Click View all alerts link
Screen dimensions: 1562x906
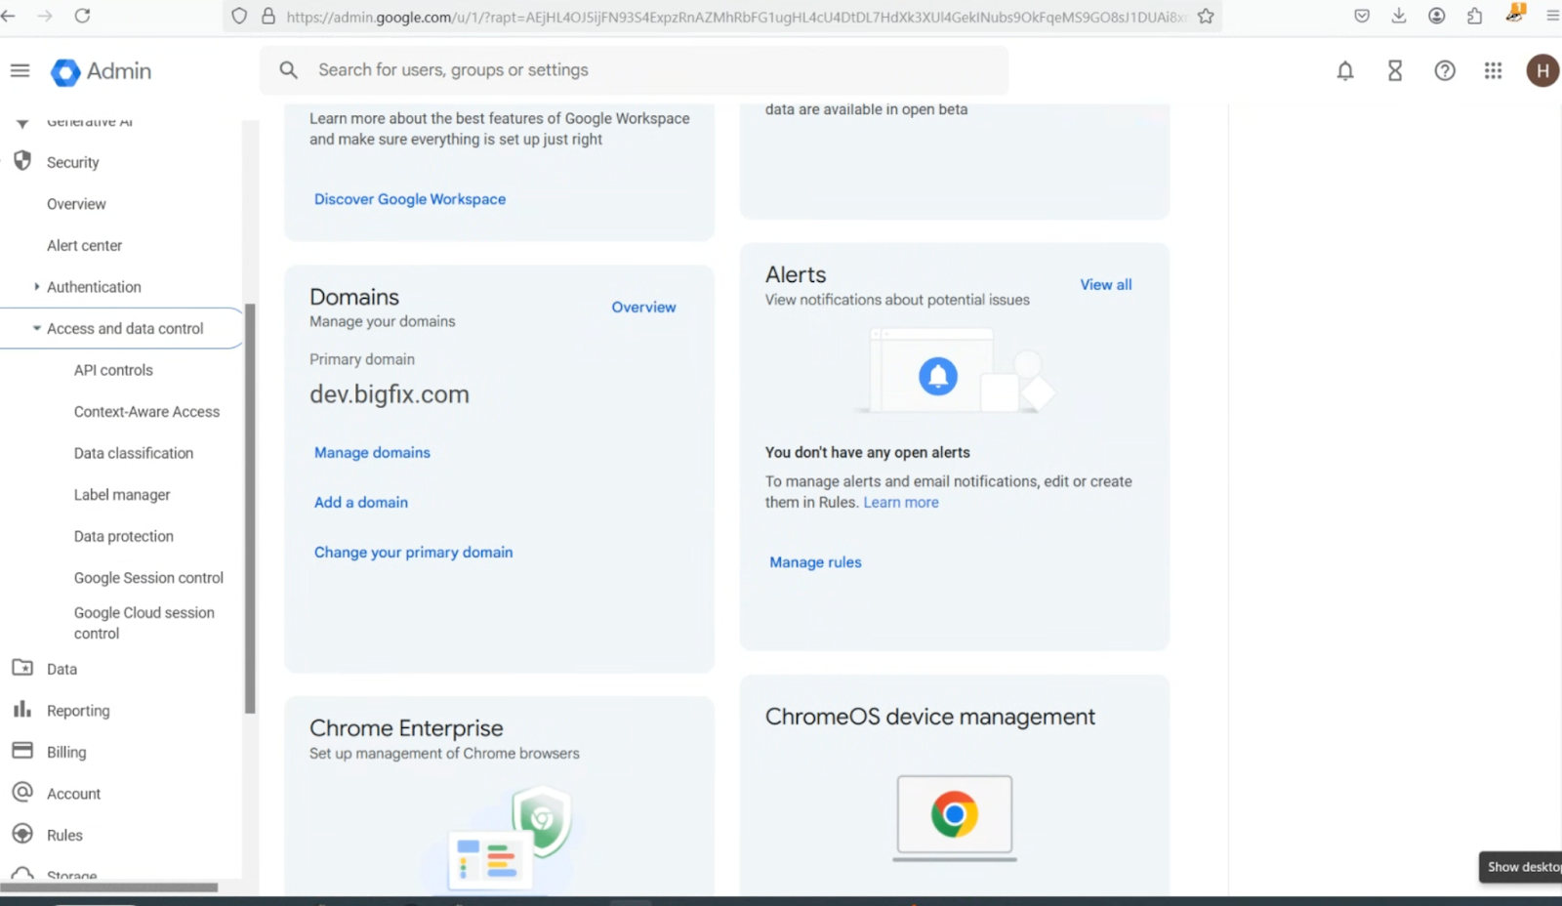[x=1105, y=285]
